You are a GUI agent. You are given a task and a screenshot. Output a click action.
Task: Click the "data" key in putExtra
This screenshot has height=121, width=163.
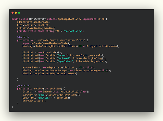42,95
